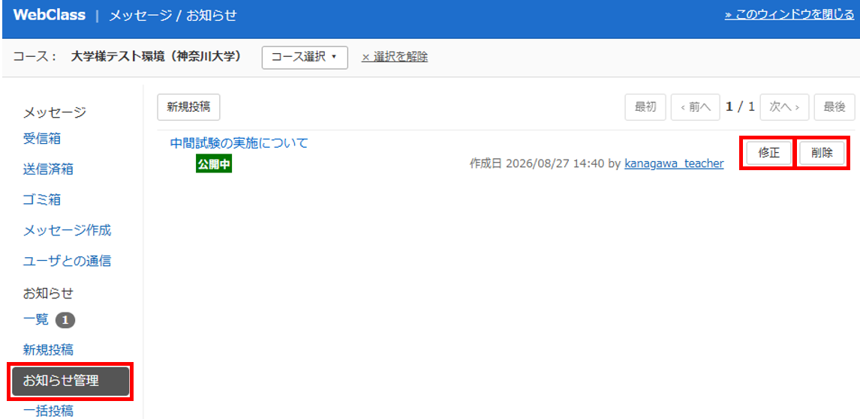Select 一括投稿 in the sidebar
860x419 pixels.
pyautogui.click(x=48, y=411)
